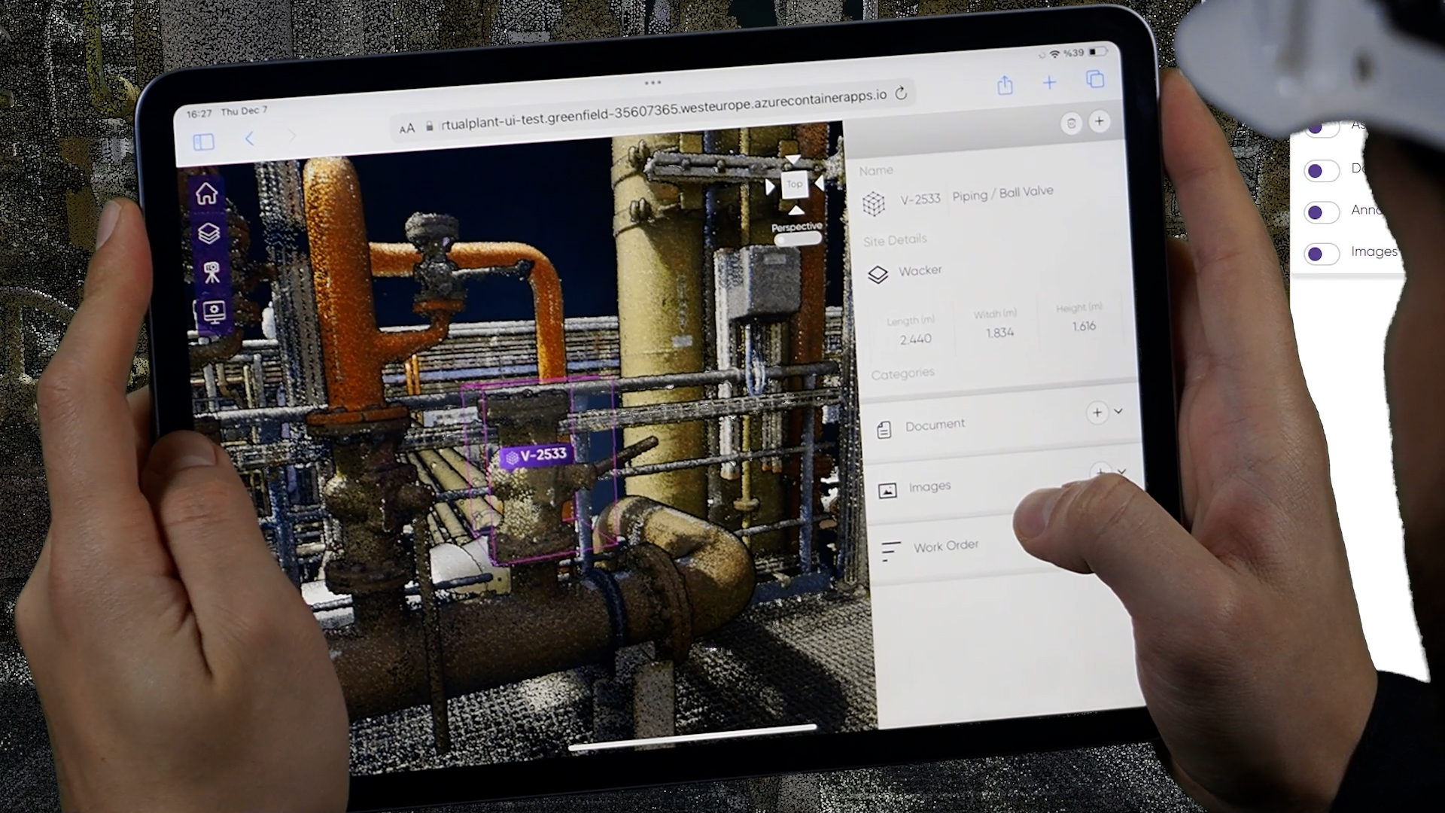Toggle the Images switch in the background panel
This screenshot has width=1445, height=813.
point(1322,254)
